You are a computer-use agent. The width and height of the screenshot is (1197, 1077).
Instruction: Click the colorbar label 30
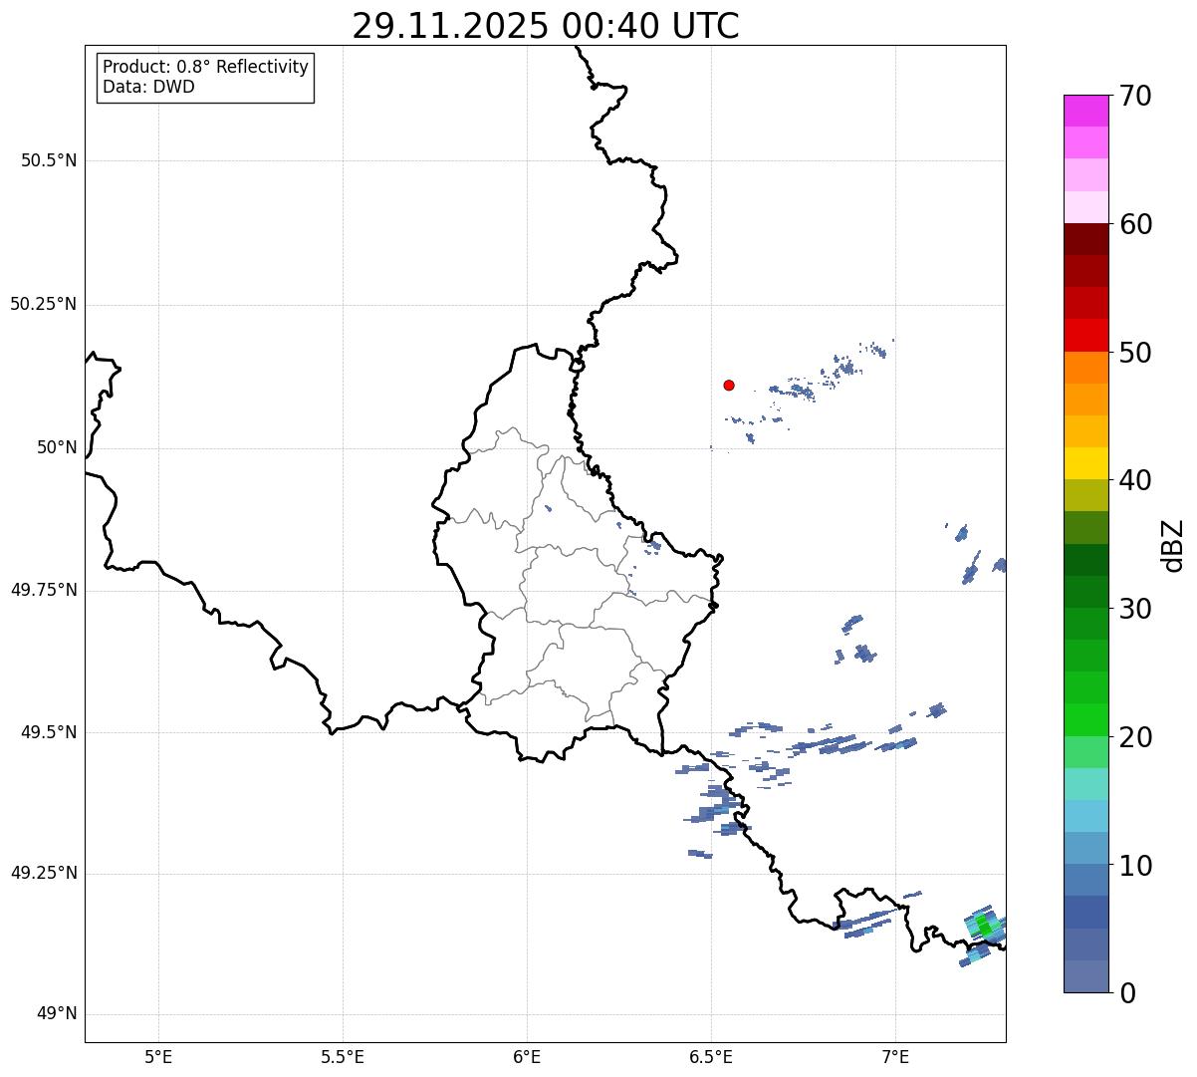(1136, 609)
